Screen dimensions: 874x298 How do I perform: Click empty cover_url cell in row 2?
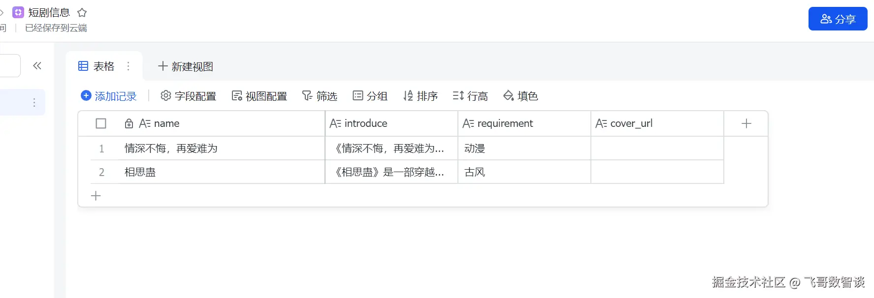coord(657,172)
